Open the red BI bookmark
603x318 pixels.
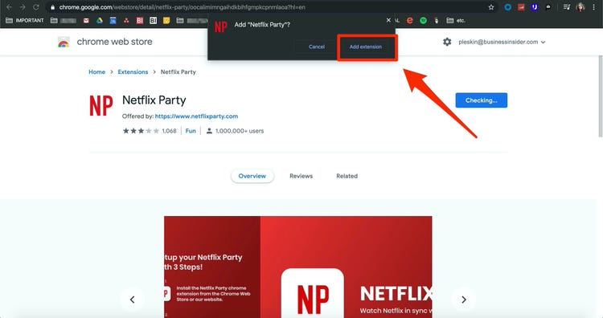click(140, 20)
